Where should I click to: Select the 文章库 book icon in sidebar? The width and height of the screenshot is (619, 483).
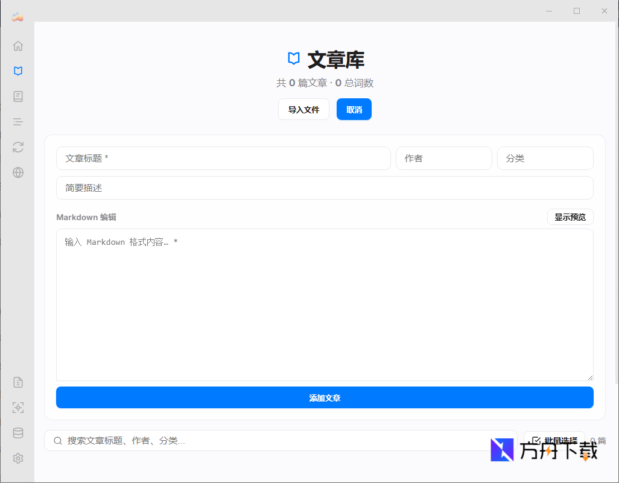(17, 71)
